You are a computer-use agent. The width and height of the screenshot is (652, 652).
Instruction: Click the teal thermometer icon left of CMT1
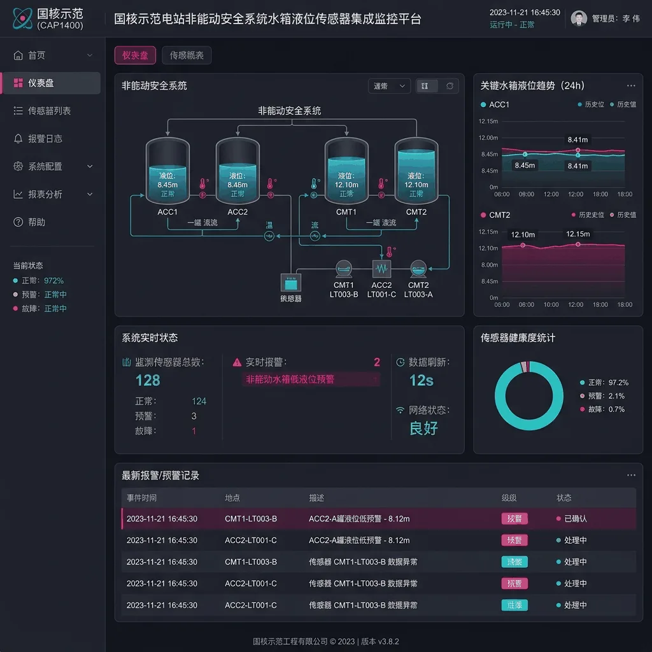314,183
